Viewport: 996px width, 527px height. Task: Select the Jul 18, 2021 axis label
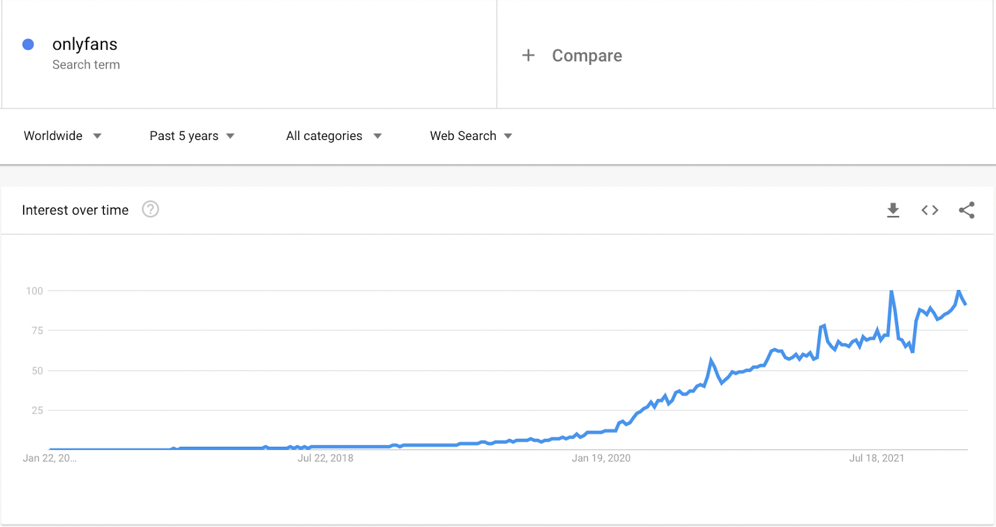[x=876, y=458]
